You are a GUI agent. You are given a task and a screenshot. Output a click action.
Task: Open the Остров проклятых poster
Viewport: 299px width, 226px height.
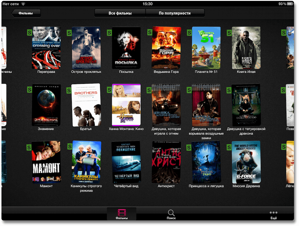[x=86, y=48]
